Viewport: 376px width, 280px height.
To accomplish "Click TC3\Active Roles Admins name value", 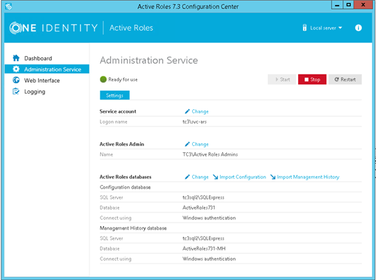I will [210, 154].
